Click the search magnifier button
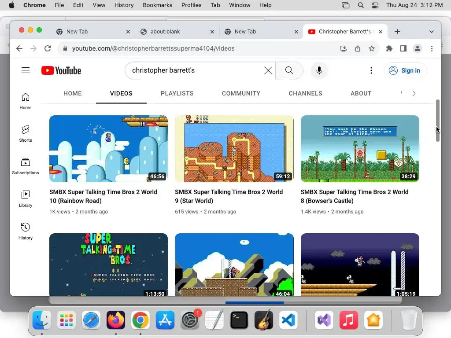Screen dimensions: 451x338 [289, 70]
